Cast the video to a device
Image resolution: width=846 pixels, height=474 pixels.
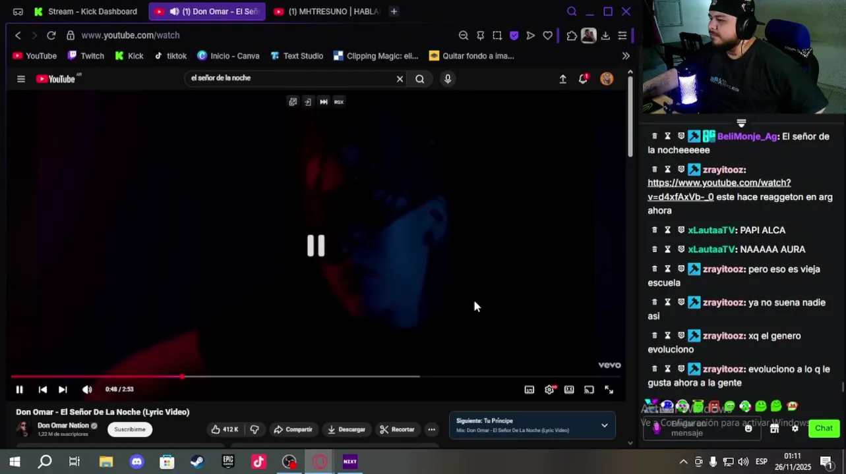[x=589, y=390]
